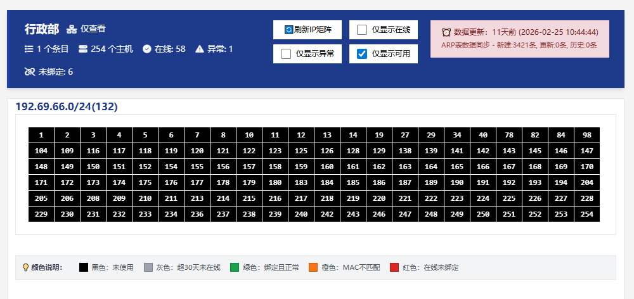Click IP cell 34
This screenshot has height=299, width=634.
click(x=457, y=136)
